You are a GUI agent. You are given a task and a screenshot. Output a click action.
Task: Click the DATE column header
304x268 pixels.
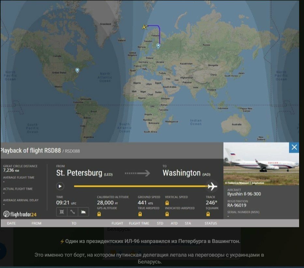pyautogui.click(x=11, y=223)
